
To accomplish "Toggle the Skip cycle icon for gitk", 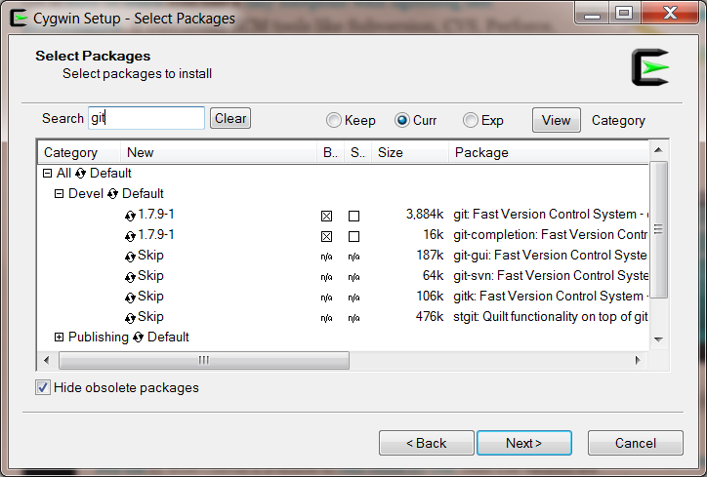I will point(130,298).
